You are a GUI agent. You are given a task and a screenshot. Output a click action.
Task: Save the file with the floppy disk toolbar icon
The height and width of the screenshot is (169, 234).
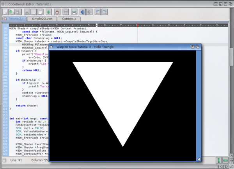[18, 12]
